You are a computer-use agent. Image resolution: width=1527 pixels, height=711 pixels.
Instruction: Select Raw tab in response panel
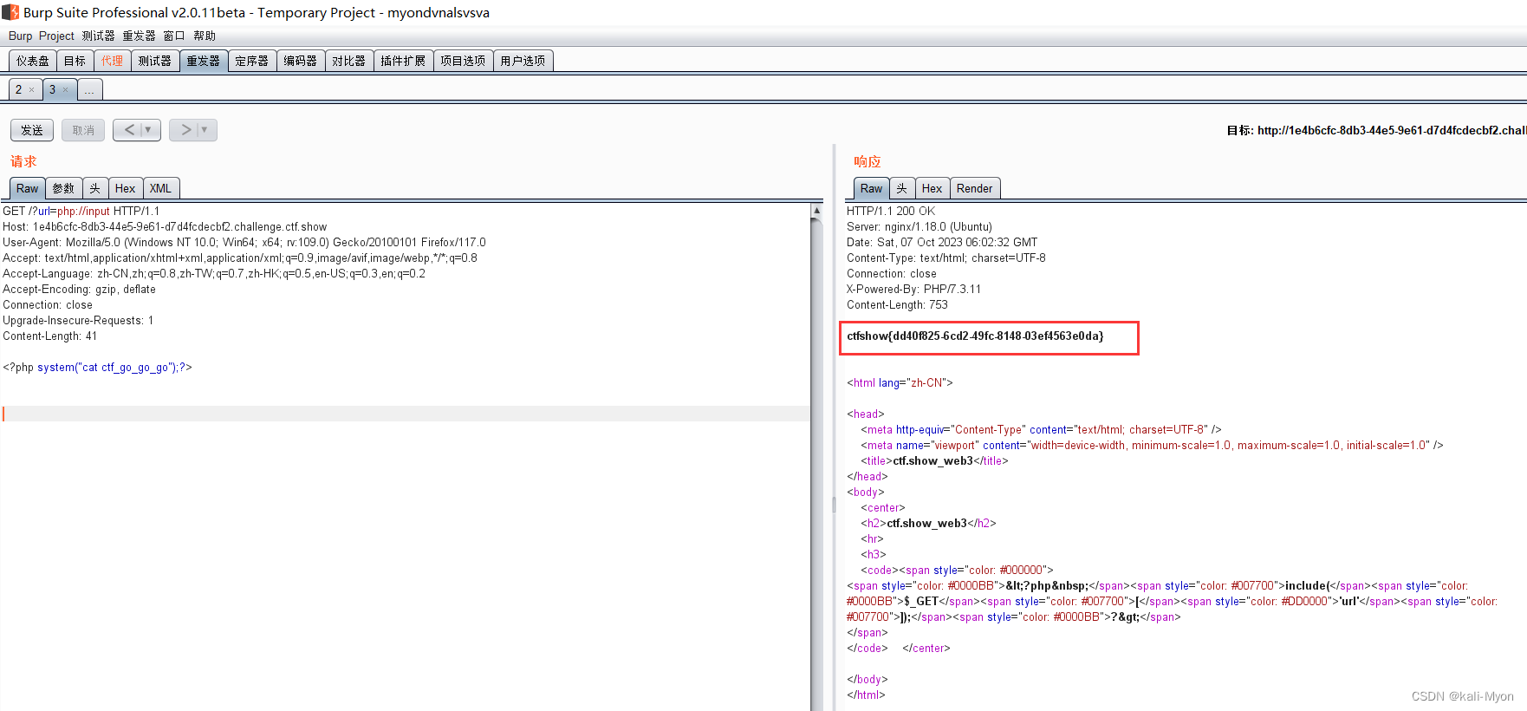coord(871,188)
